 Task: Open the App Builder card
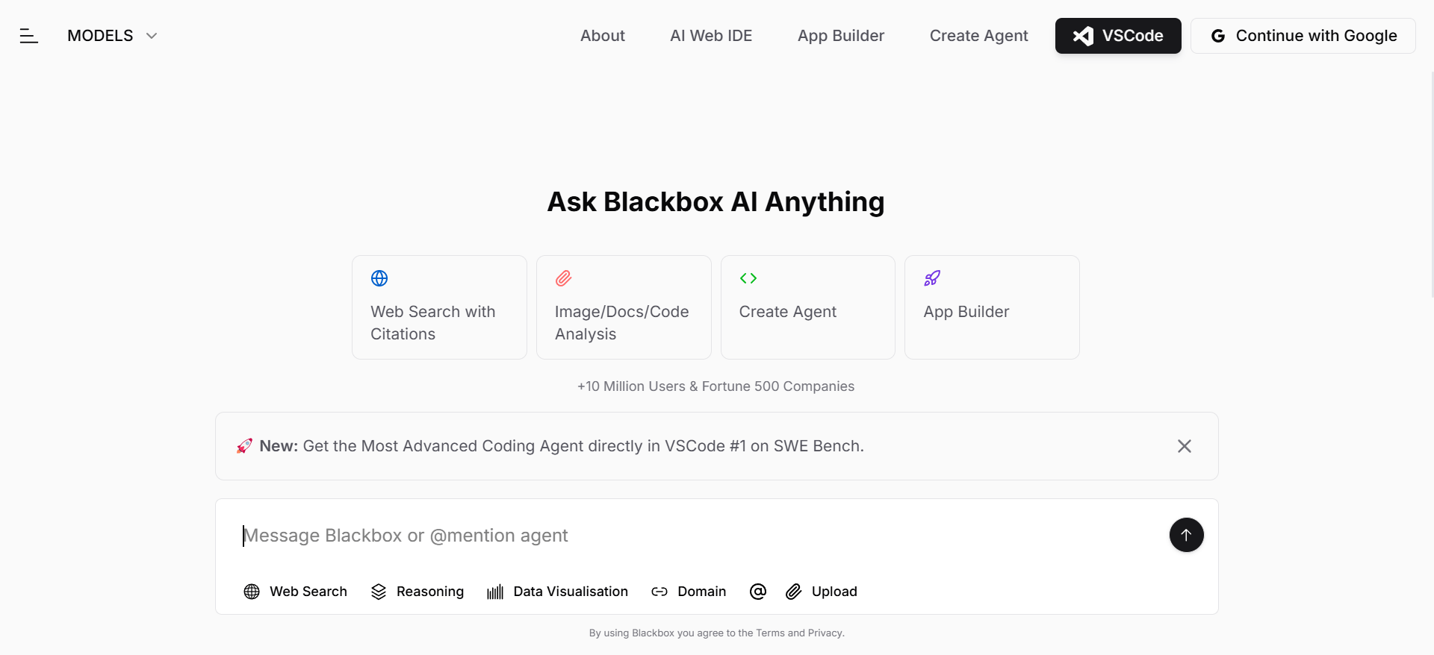[992, 307]
